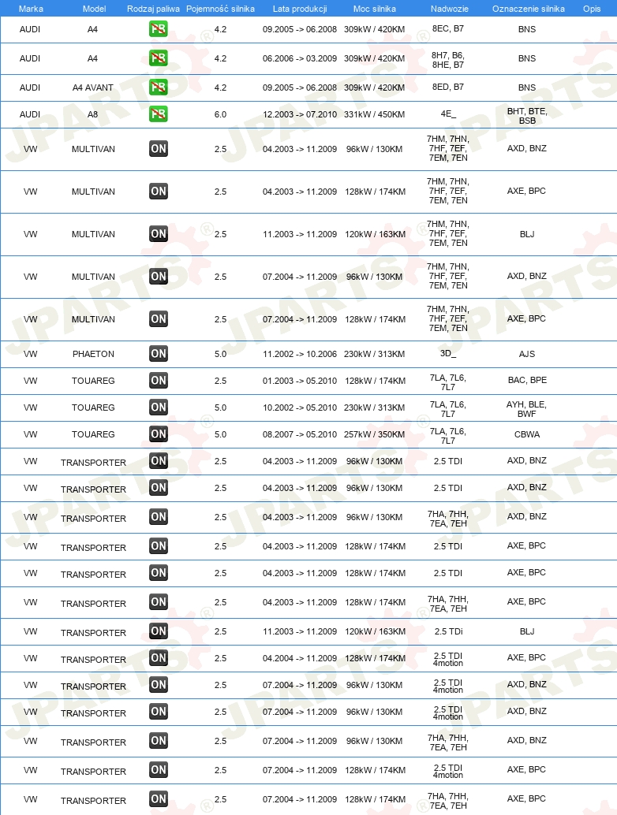Select the body code 8ED, B7

pos(448,87)
